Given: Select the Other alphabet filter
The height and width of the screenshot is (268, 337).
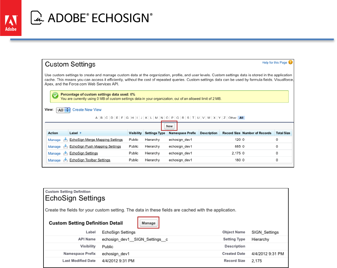Looking at the screenshot, I should point(232,118).
